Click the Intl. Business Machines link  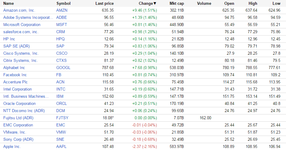pos(26,97)
